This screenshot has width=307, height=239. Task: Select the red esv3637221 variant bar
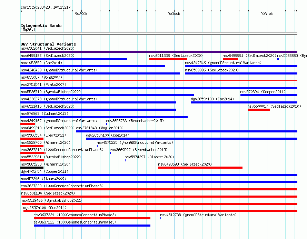92,218
